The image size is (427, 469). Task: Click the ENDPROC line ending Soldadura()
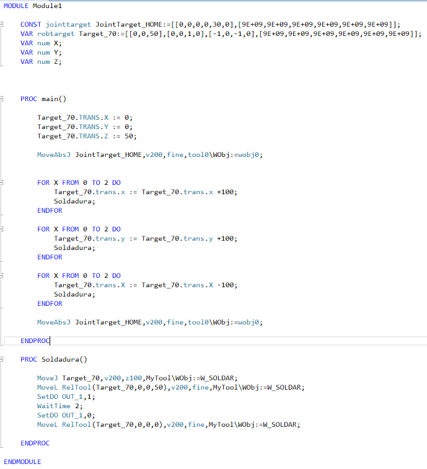click(x=35, y=443)
